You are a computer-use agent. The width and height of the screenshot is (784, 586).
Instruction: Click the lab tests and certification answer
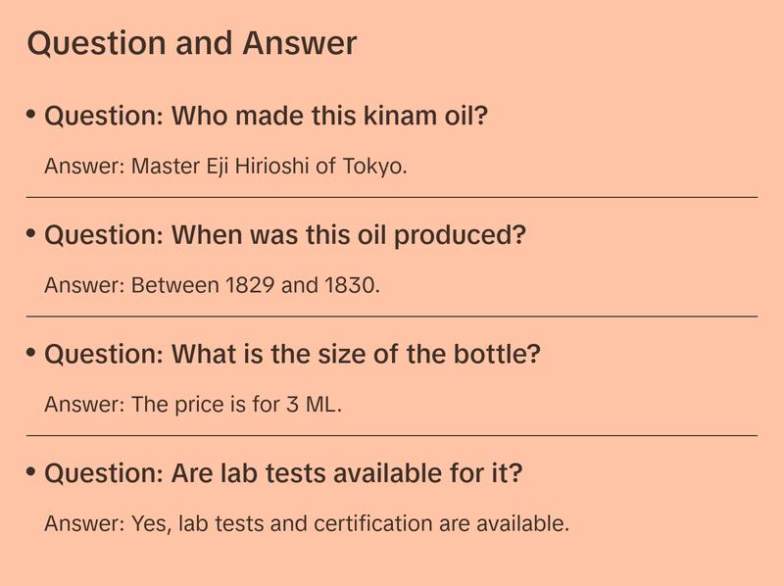[307, 523]
